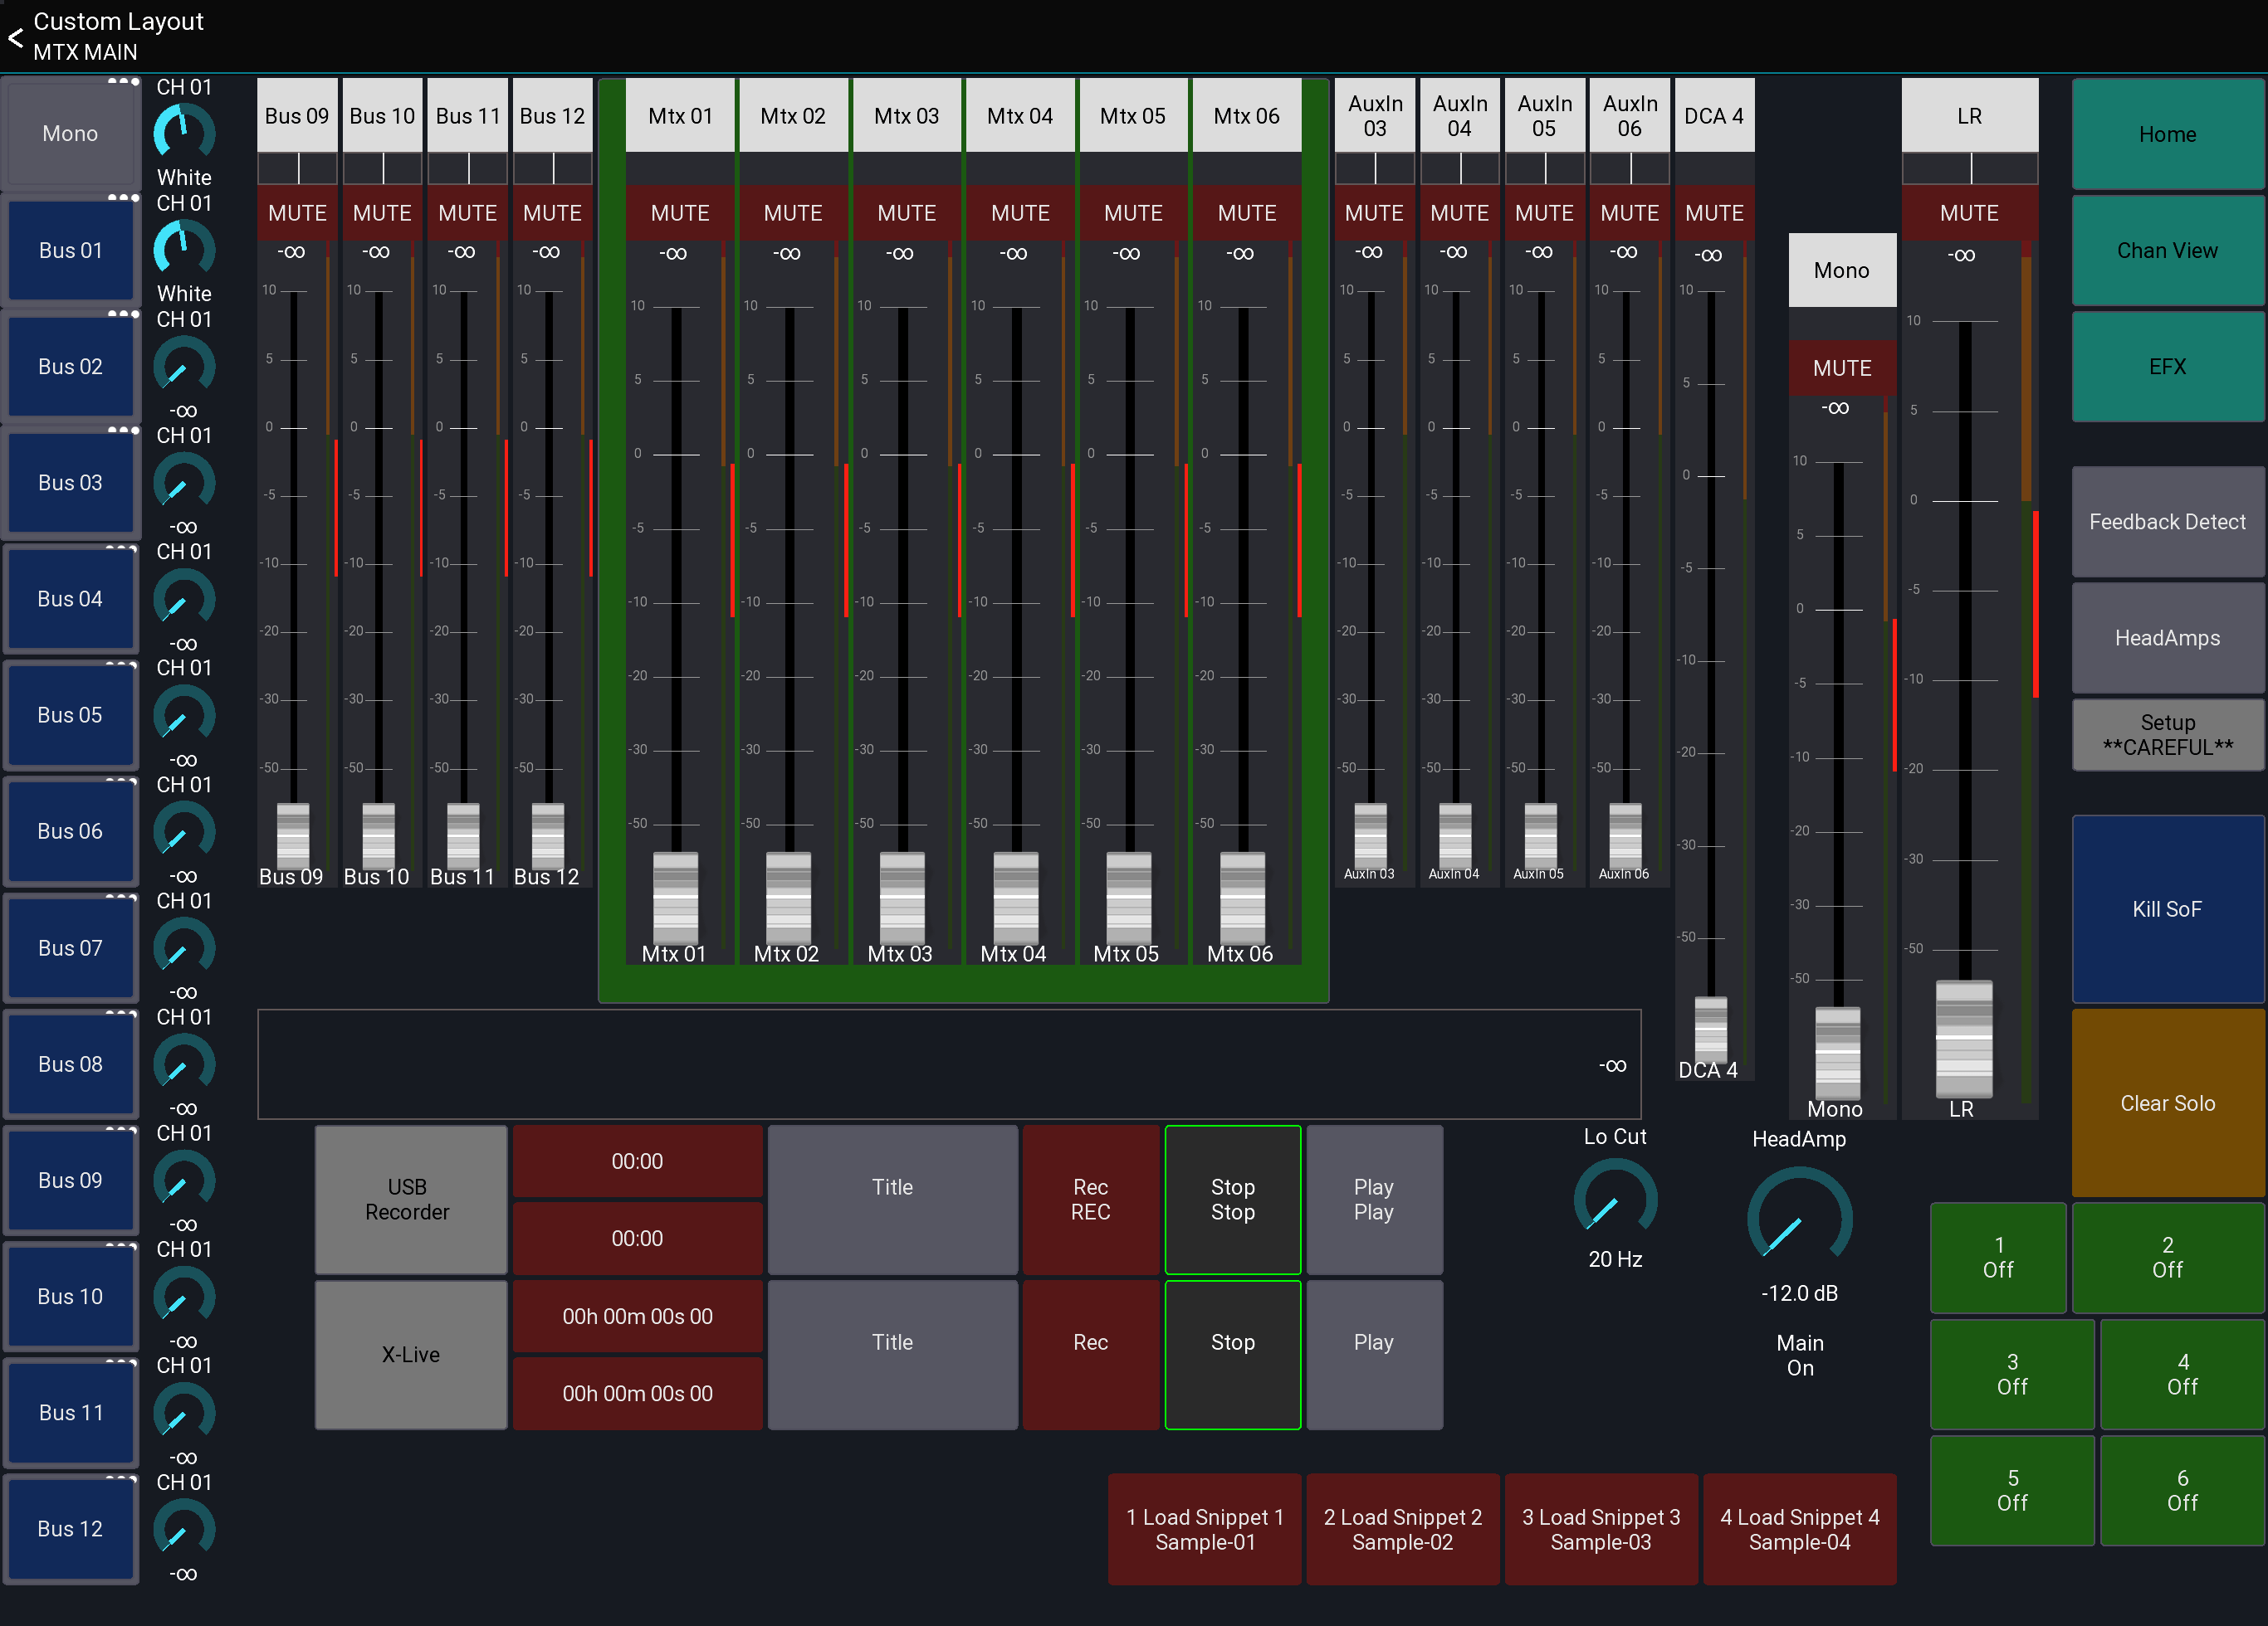Mute the Mtx 01 channel

679,213
